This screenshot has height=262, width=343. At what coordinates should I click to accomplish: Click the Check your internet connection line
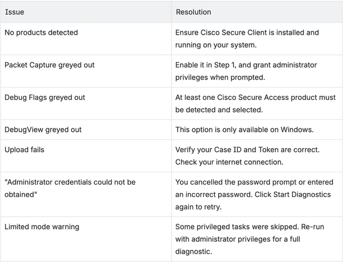coord(229,162)
